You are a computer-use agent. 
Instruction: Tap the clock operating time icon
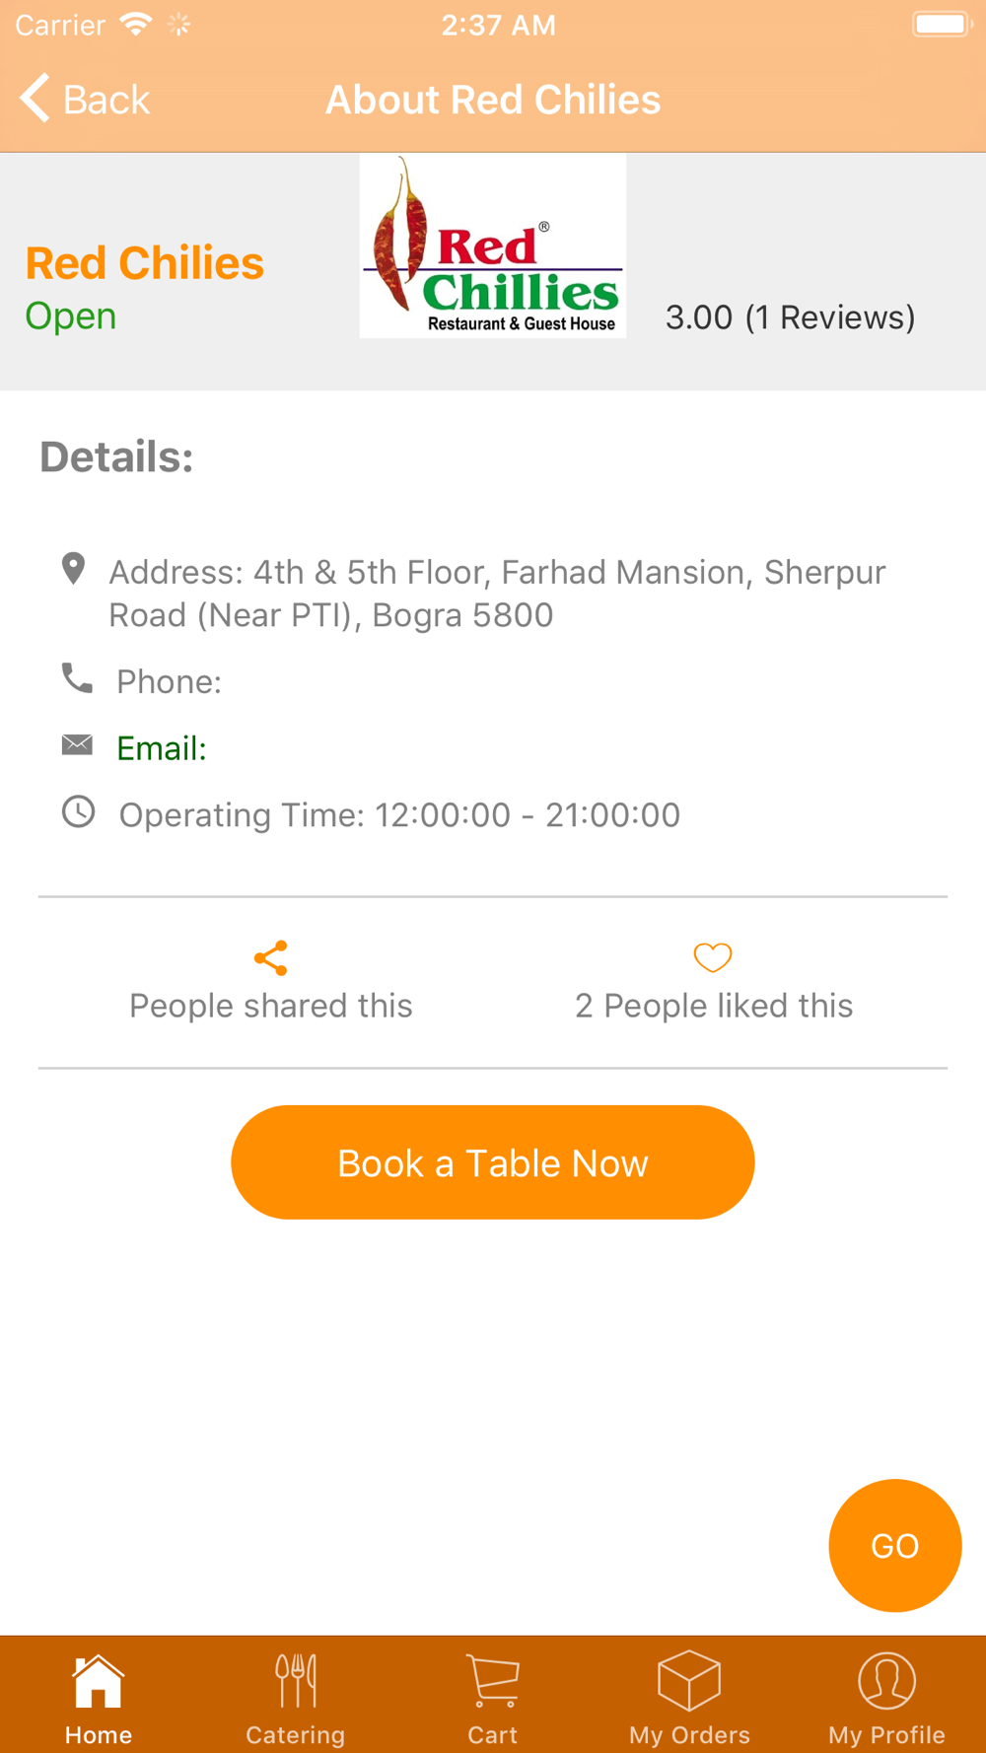(x=79, y=812)
